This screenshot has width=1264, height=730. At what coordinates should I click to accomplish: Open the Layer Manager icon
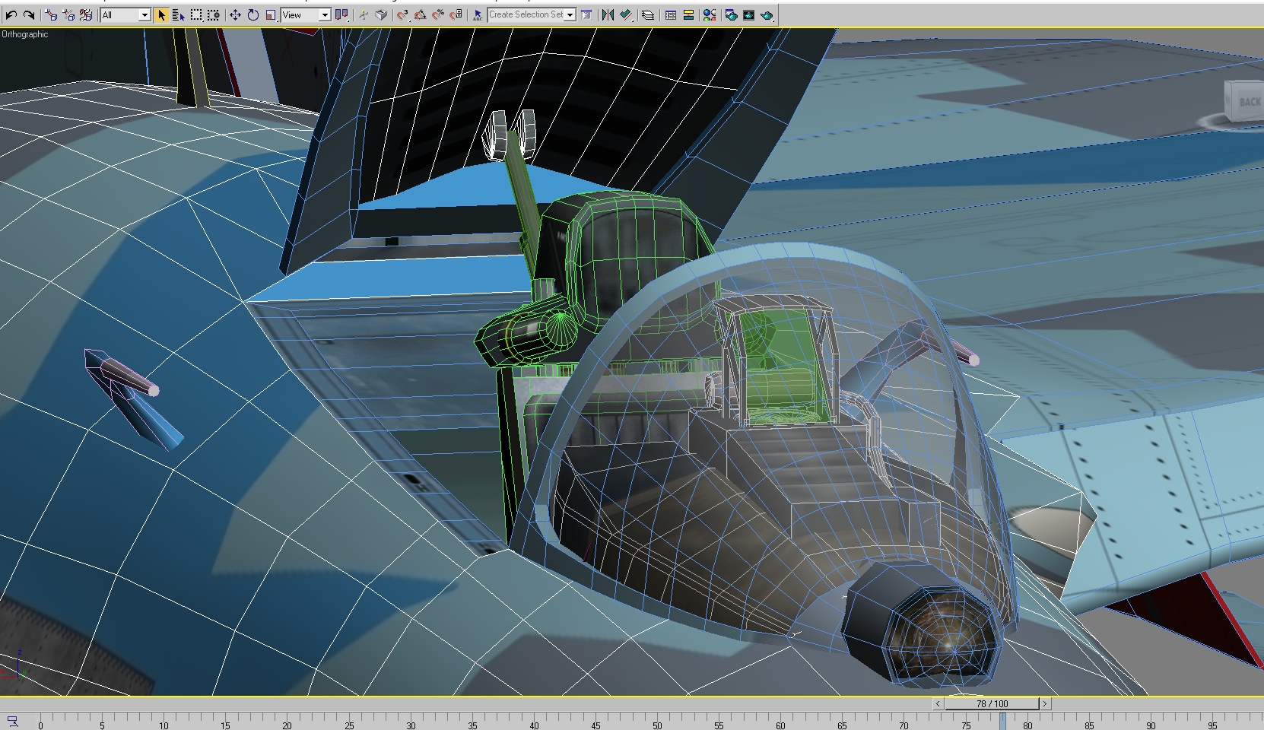click(648, 14)
